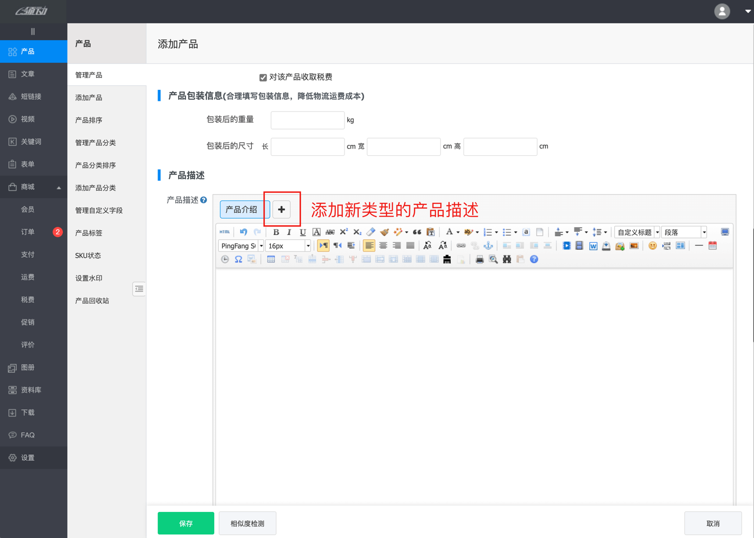Click the print icon in the editor
The image size is (754, 538).
[480, 259]
